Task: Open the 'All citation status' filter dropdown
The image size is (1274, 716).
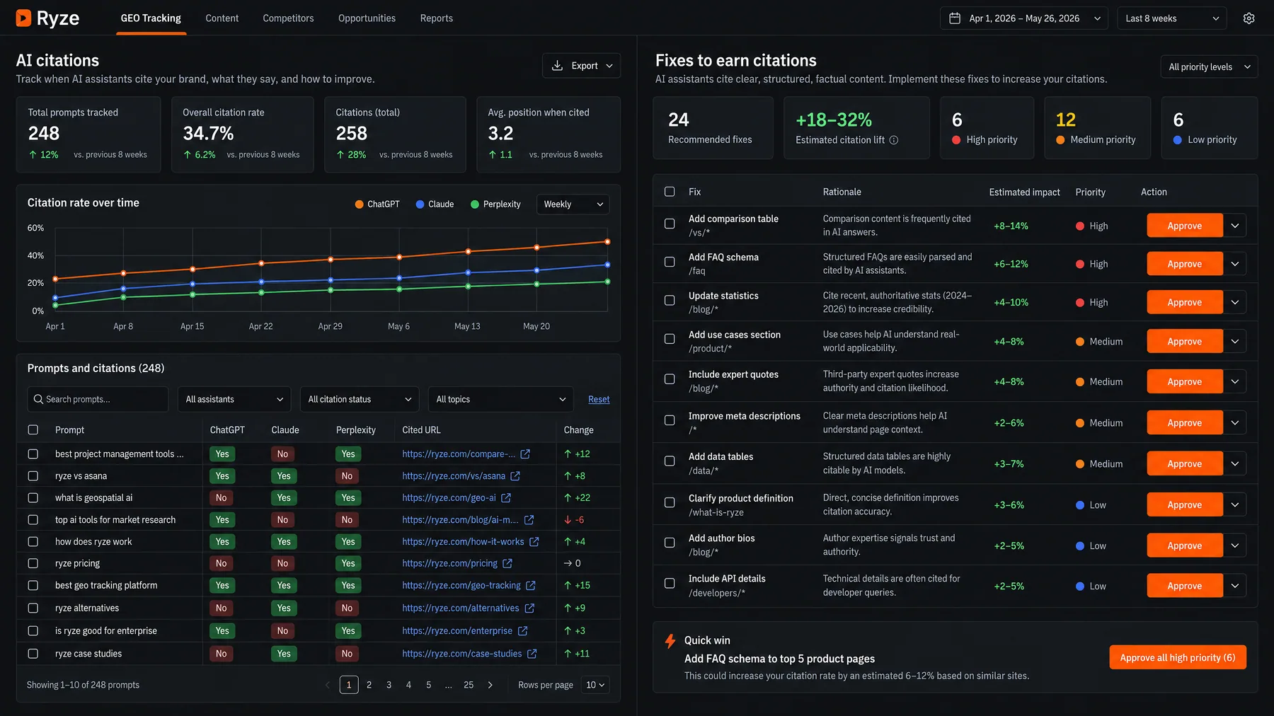Action: [360, 399]
